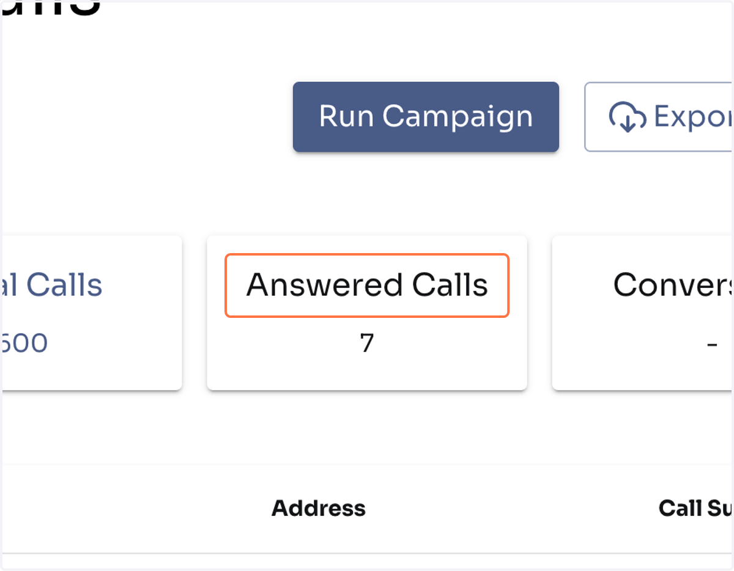734x571 pixels.
Task: Click the 600 value under Total Calls
Action: click(x=24, y=344)
